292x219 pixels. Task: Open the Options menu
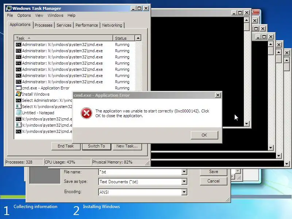coord(24,15)
